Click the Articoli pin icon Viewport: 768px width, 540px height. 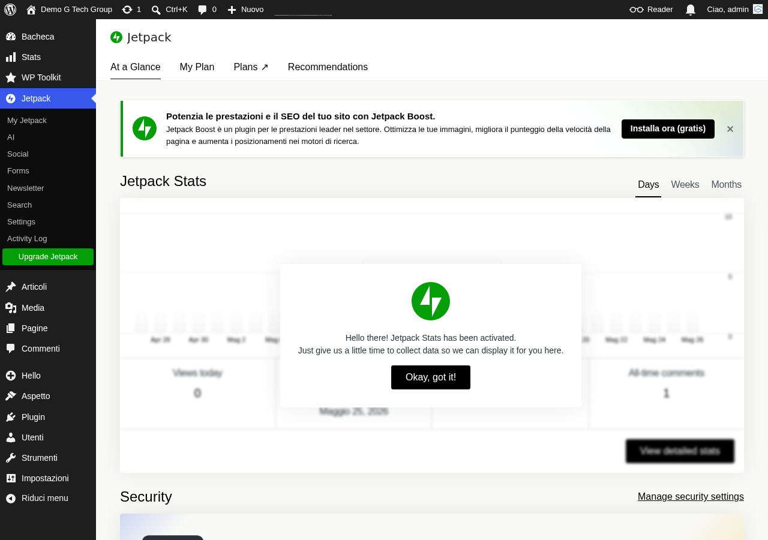pos(11,287)
